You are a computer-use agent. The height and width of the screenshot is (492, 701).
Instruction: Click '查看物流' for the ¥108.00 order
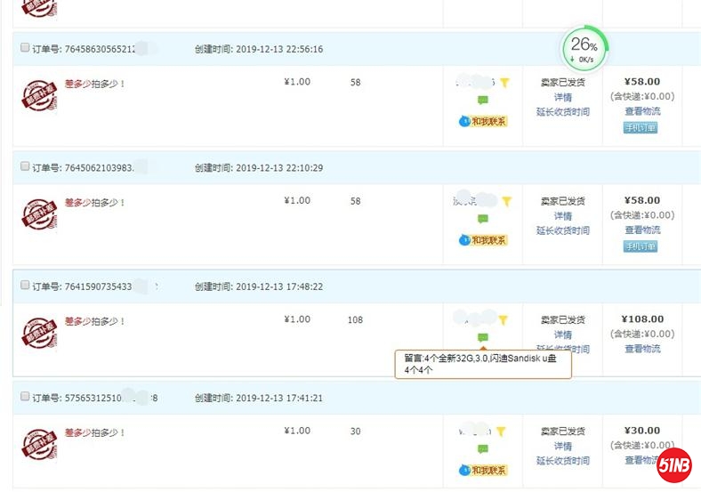(642, 349)
